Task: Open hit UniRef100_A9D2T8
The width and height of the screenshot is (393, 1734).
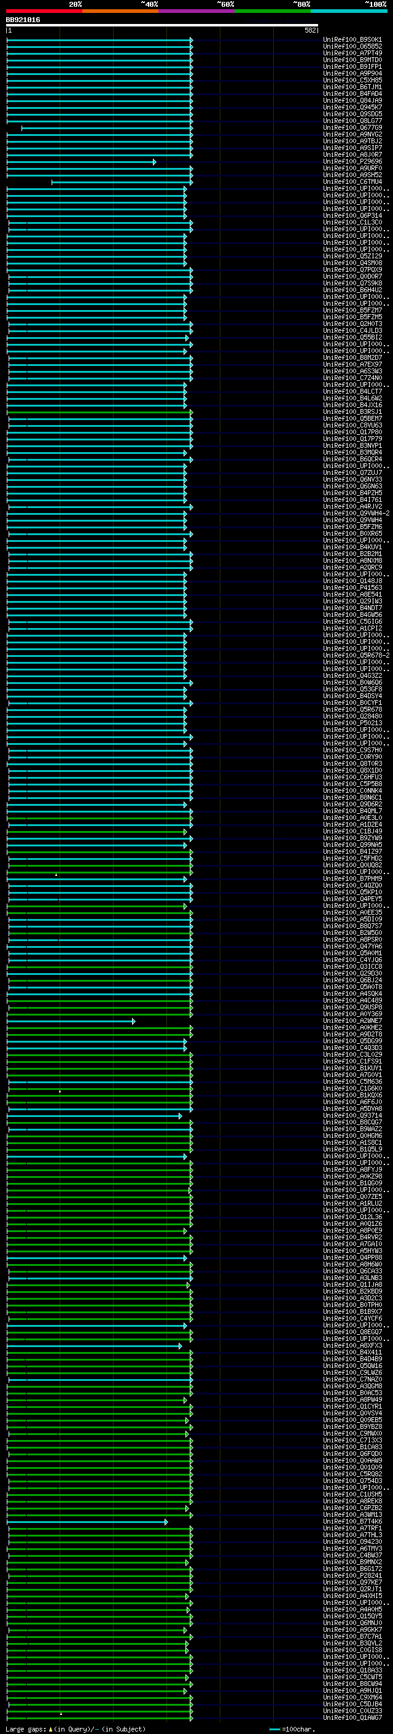Action: click(352, 1035)
